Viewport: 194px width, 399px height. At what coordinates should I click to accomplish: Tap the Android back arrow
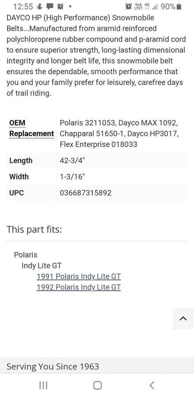(x=151, y=385)
